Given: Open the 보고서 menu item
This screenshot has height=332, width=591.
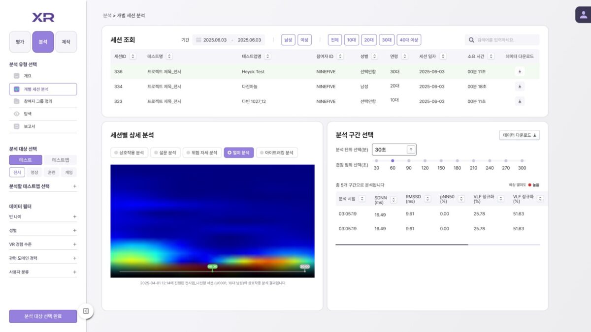Looking at the screenshot, I should [30, 126].
